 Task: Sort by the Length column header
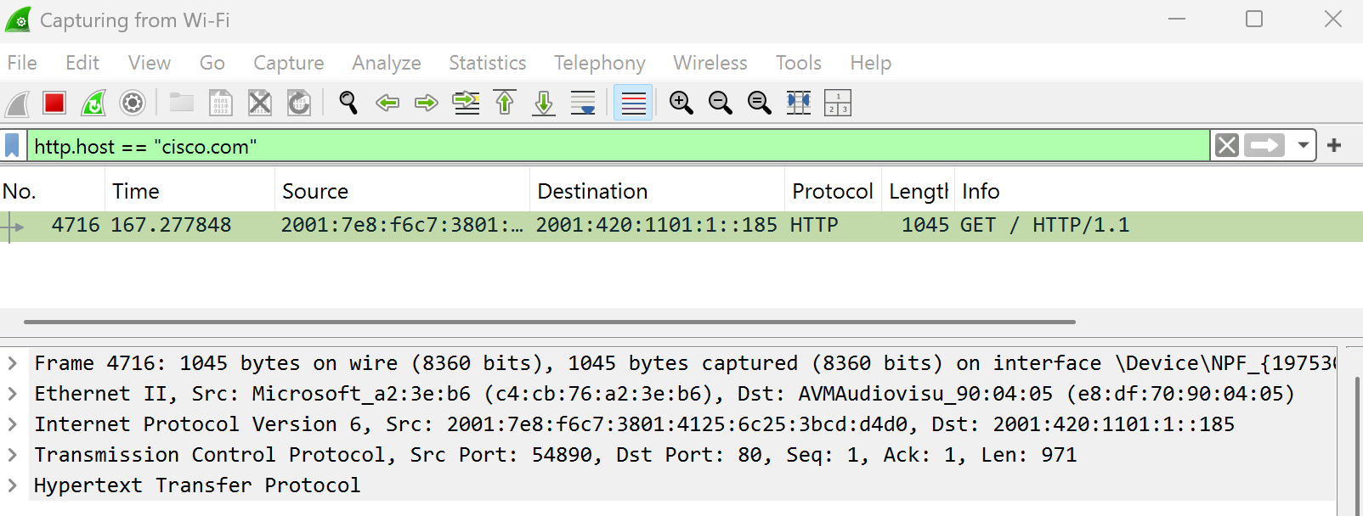(919, 192)
